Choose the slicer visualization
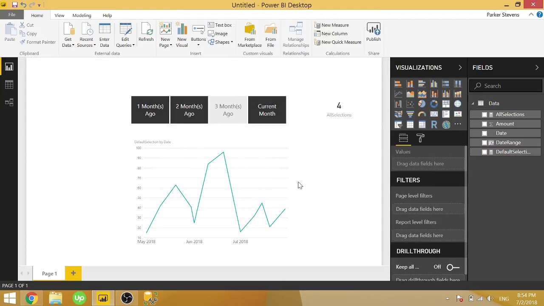This screenshot has height=306, width=544. 398,125
